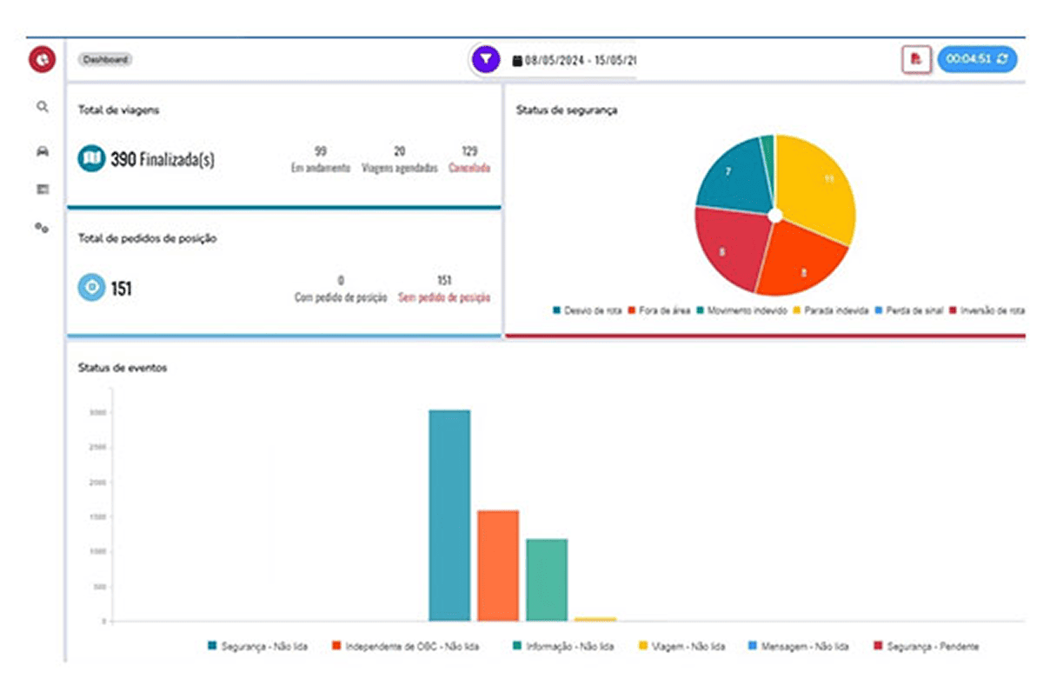Image resolution: width=1050 pixels, height=692 pixels.
Task: Toggle 'Parada indevida' pie legend entry
Action: (x=830, y=310)
